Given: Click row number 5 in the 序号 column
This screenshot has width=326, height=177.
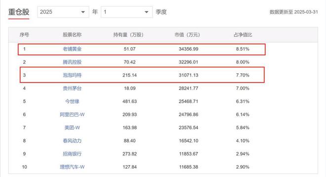Looking at the screenshot, I should coord(24,101).
